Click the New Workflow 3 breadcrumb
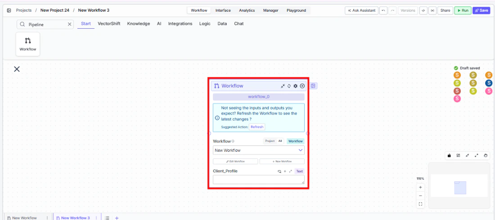 click(x=94, y=10)
